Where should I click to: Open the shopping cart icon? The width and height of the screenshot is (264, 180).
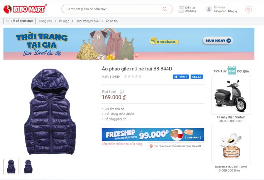pyautogui.click(x=248, y=9)
